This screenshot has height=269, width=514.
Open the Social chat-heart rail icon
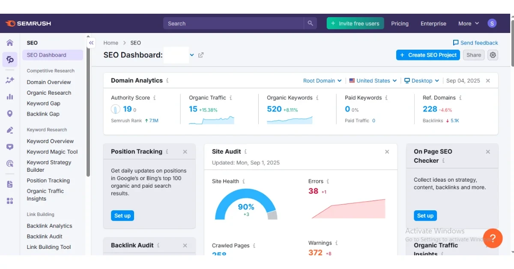pyautogui.click(x=10, y=147)
